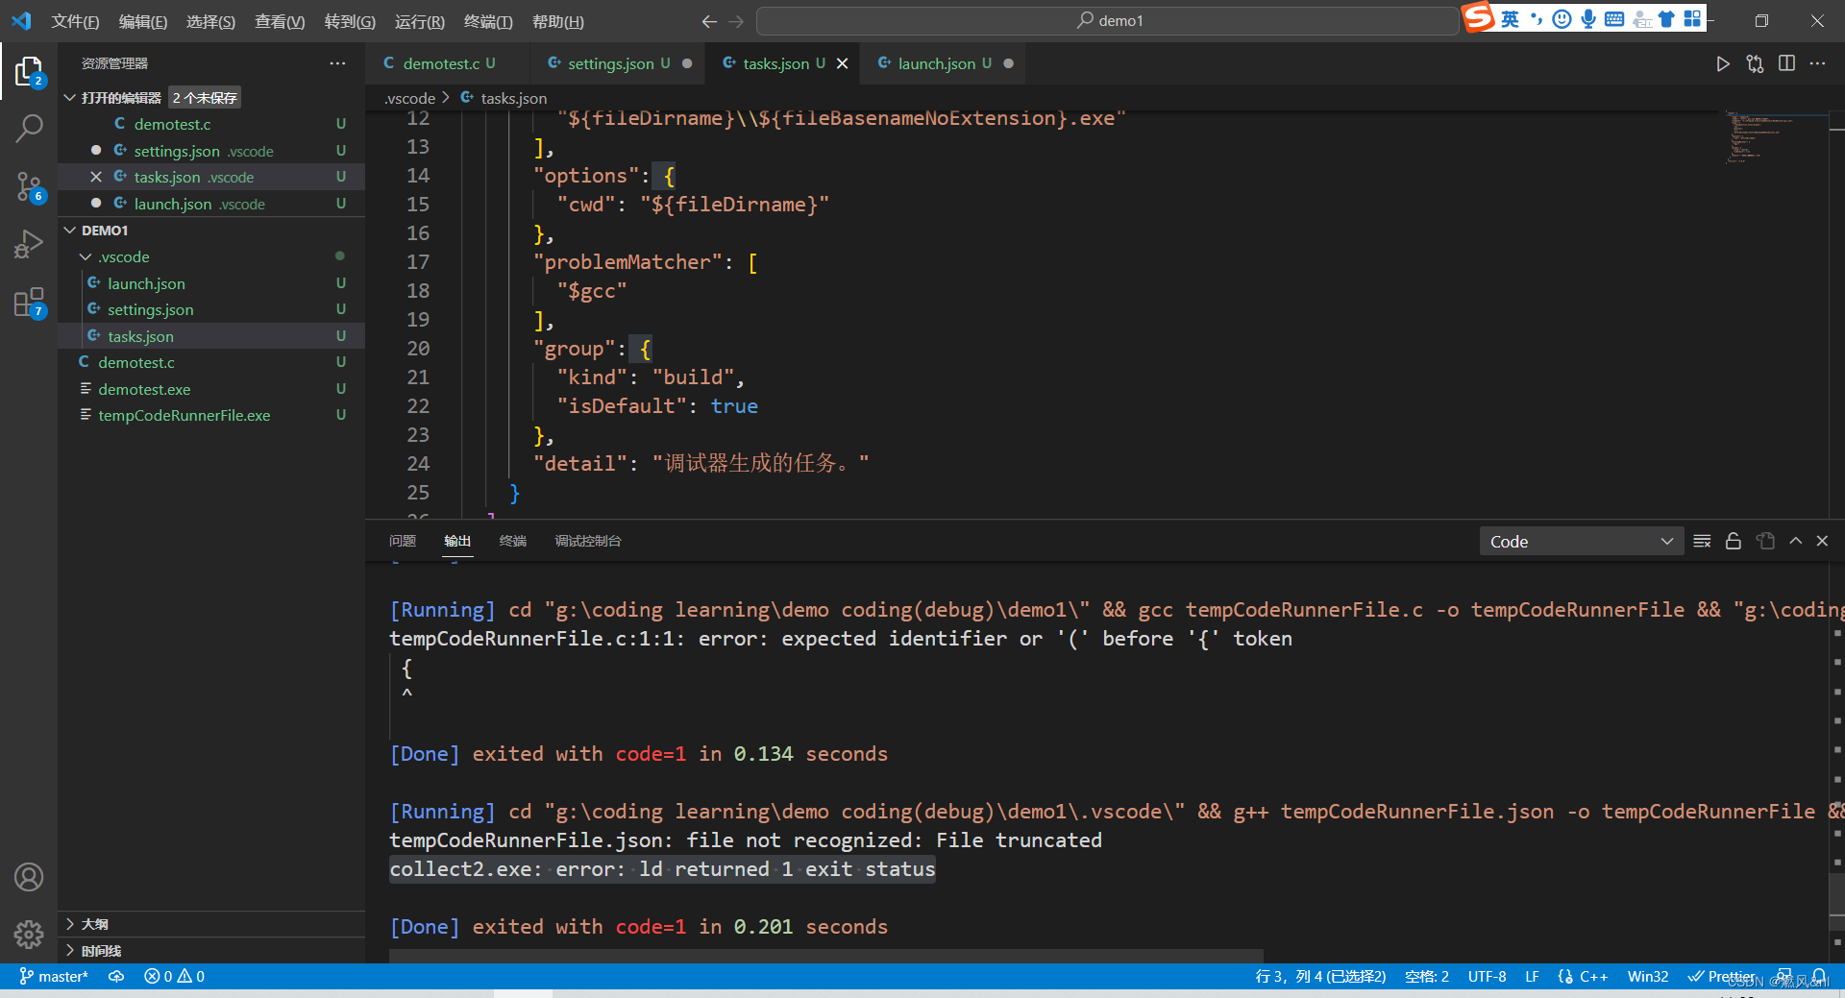This screenshot has width=1845, height=998.
Task: Click Open Changes icon in editor toolbar
Action: (1755, 63)
